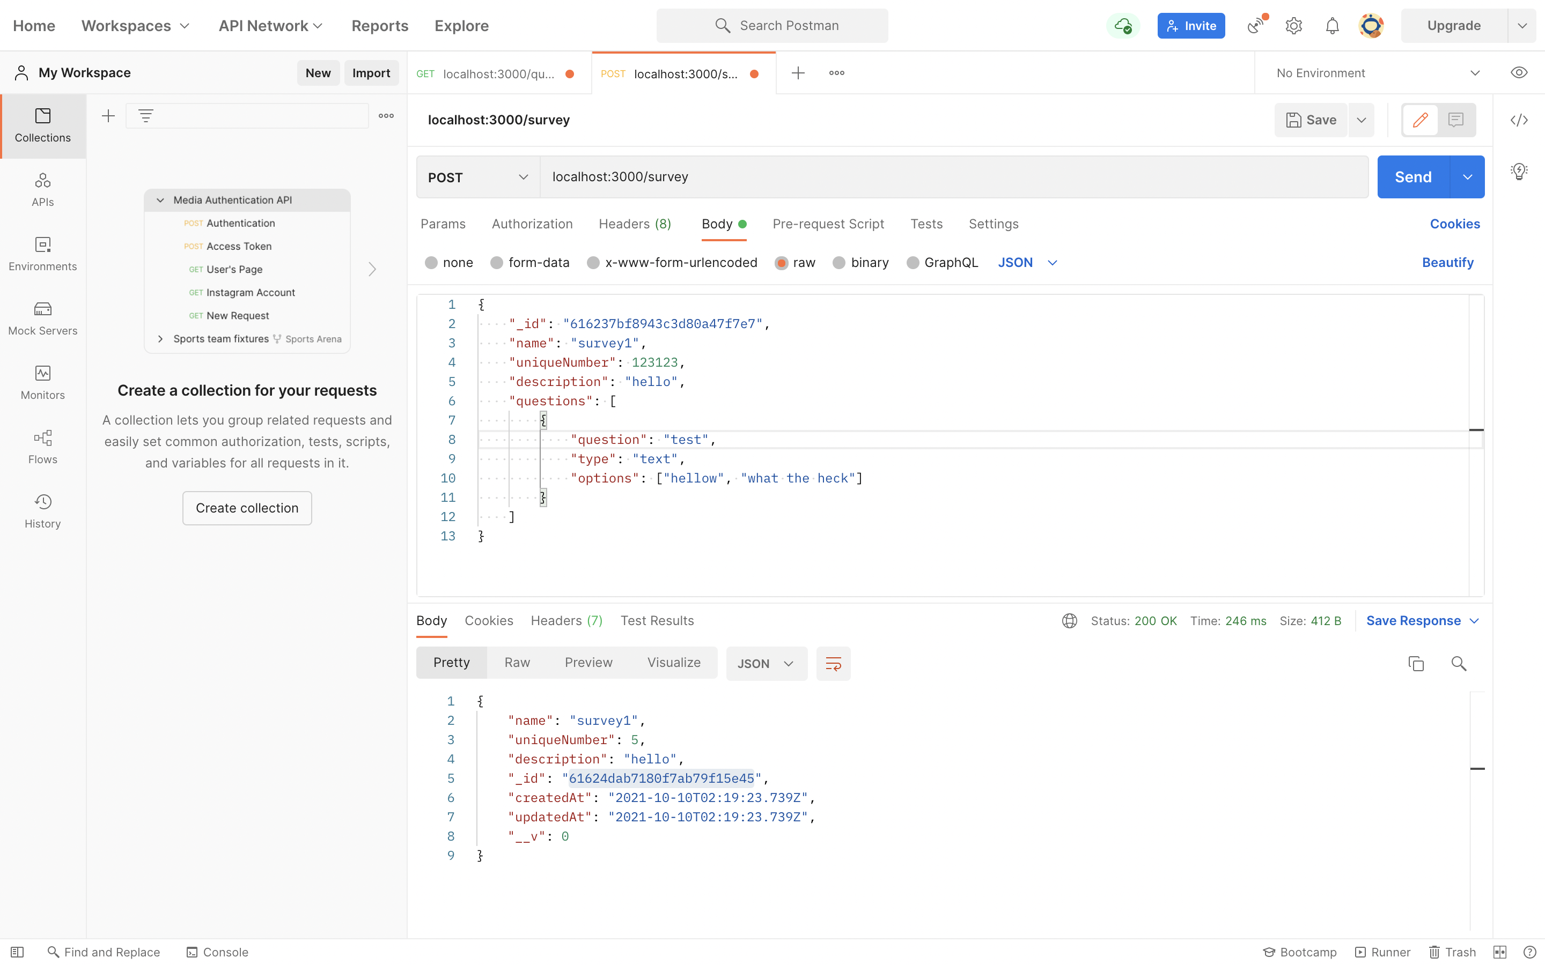The width and height of the screenshot is (1545, 965).
Task: Open the POST method dropdown
Action: [x=477, y=177]
